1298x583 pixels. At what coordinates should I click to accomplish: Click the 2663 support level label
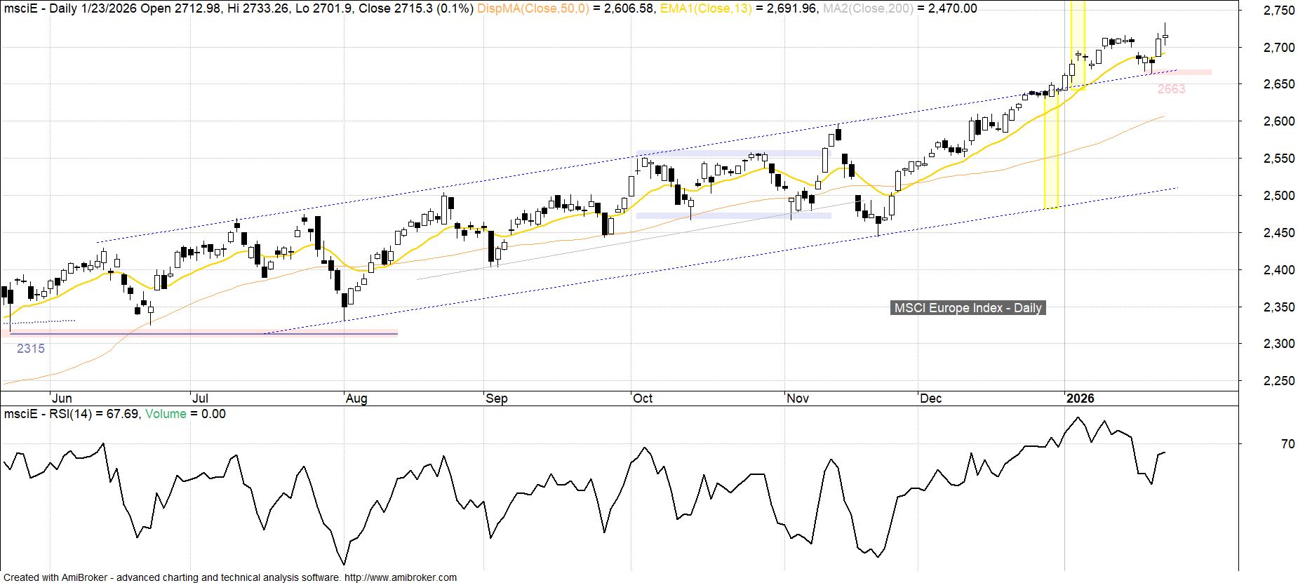click(1171, 89)
